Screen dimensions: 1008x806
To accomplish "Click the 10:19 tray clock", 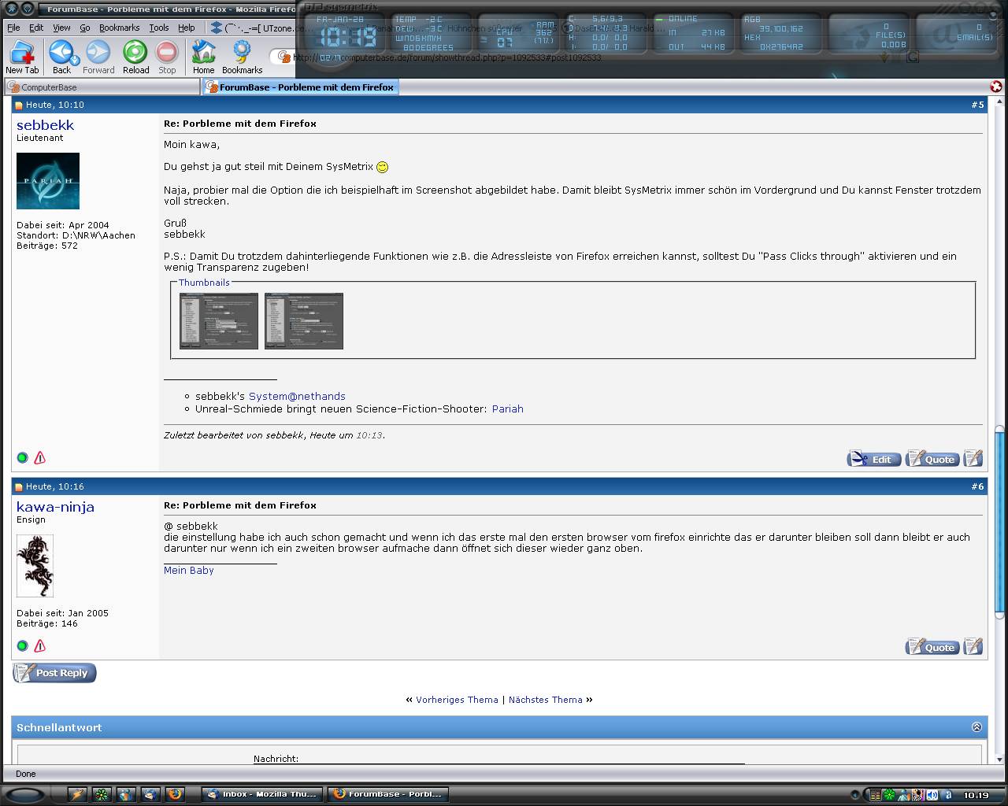I will click(x=976, y=795).
